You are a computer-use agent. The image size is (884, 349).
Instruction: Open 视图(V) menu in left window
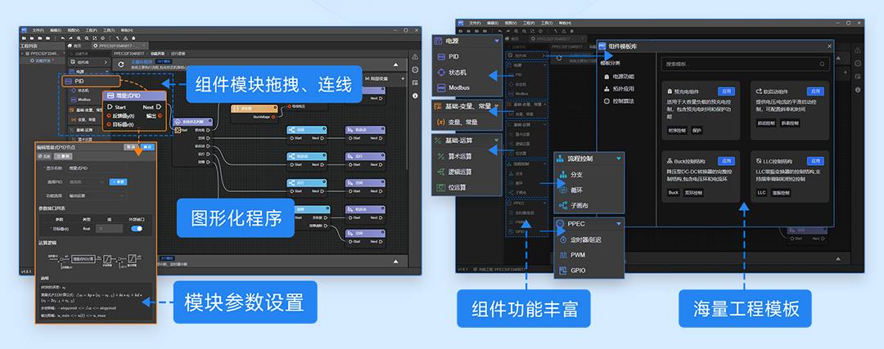[x=74, y=30]
